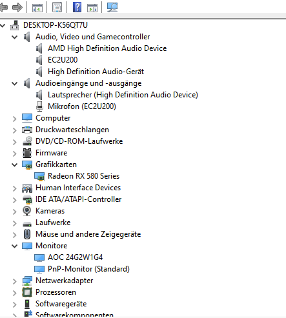Expand the Human Interface Devices category
The width and height of the screenshot is (286, 318).
[x=15, y=188]
